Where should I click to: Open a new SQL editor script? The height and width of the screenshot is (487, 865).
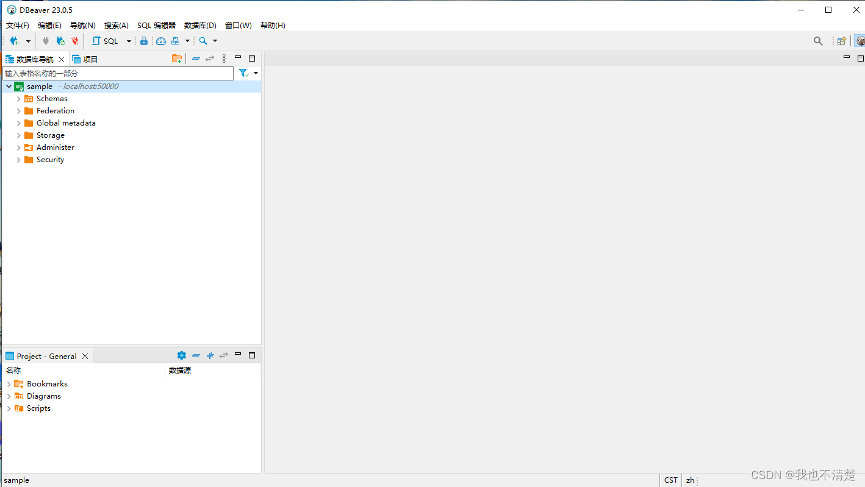click(105, 41)
